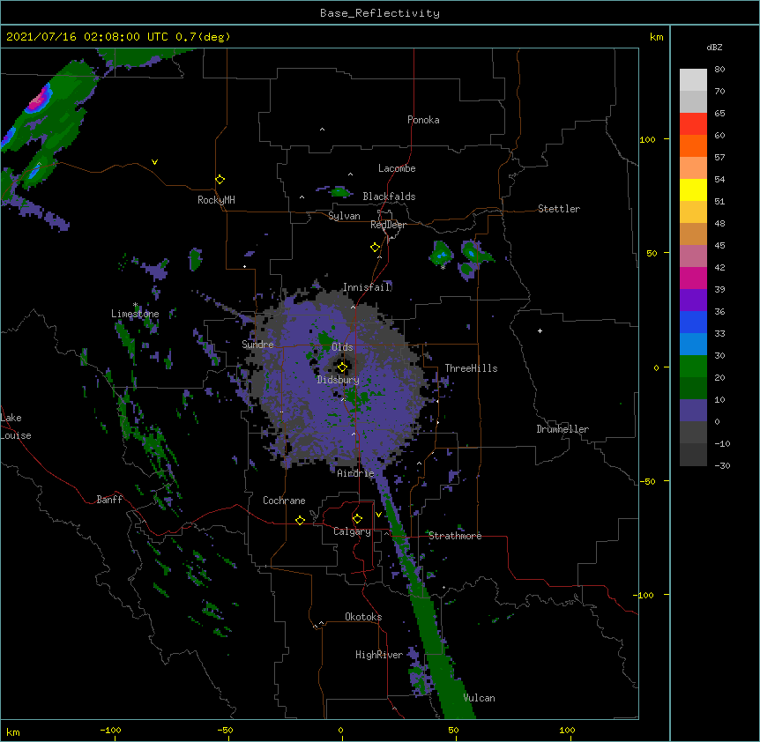The image size is (760, 742).
Task: Pick the blue 33-36 dBZ legend swatch
Action: [x=693, y=322]
